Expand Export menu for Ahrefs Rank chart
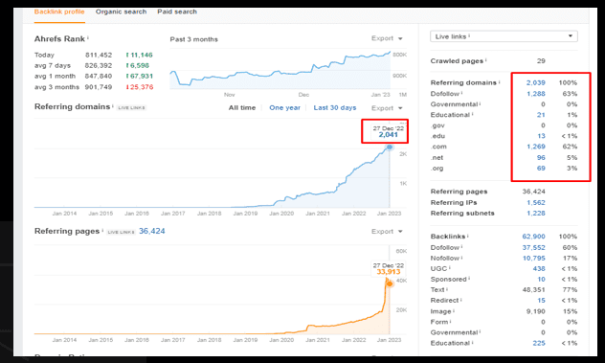605x363 pixels. pos(387,38)
